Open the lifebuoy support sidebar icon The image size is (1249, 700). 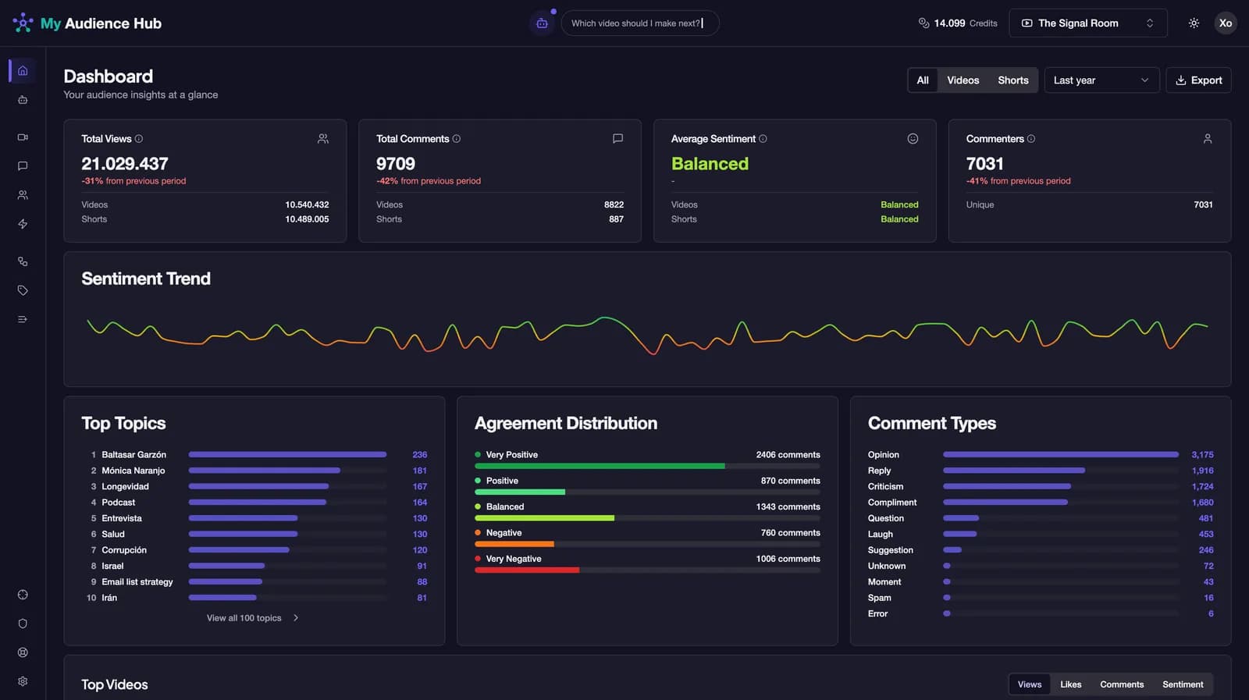(23, 652)
